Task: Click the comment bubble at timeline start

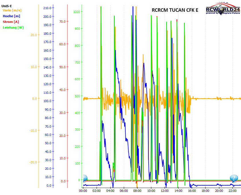Action: (x=85, y=178)
